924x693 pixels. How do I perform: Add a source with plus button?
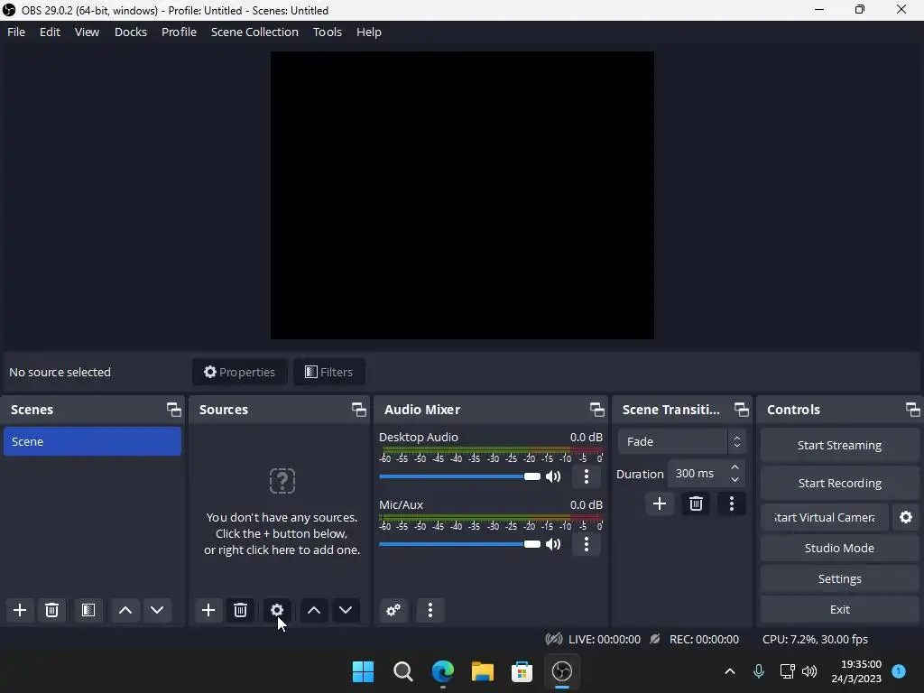(208, 610)
